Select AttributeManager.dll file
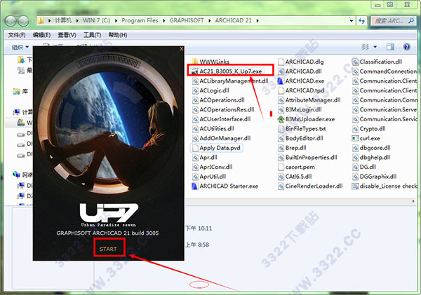 [x=309, y=100]
